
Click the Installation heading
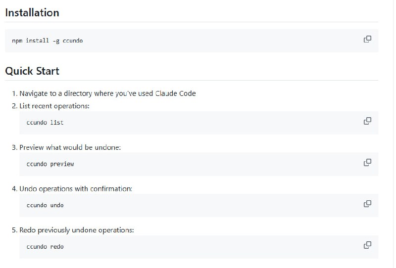(x=32, y=13)
